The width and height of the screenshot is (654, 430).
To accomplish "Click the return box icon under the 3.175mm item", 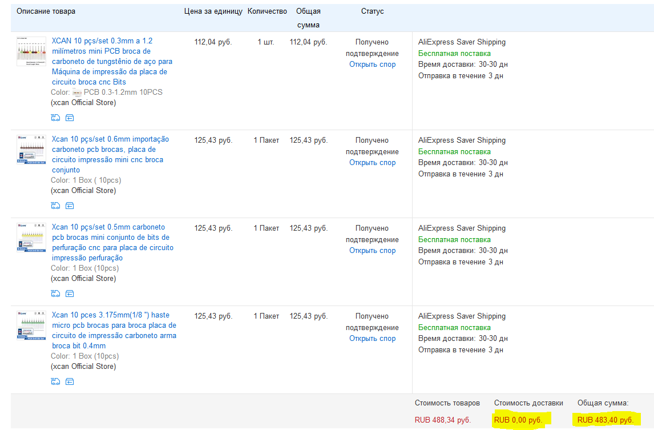I will (x=70, y=381).
